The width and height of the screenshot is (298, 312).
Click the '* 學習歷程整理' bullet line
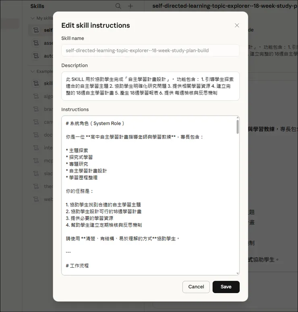coord(82,178)
